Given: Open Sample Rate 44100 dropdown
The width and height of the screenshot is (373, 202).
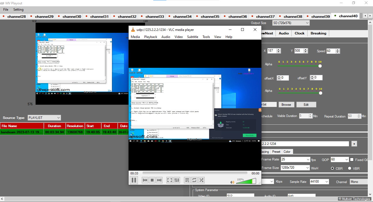Looking at the screenshot, I should (319, 181).
